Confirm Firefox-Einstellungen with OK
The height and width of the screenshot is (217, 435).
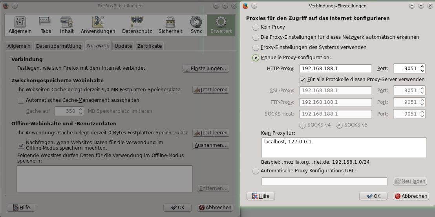pos(177,207)
